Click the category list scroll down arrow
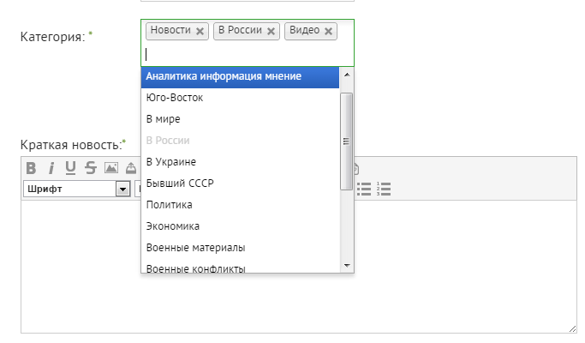585x343 pixels. [347, 266]
